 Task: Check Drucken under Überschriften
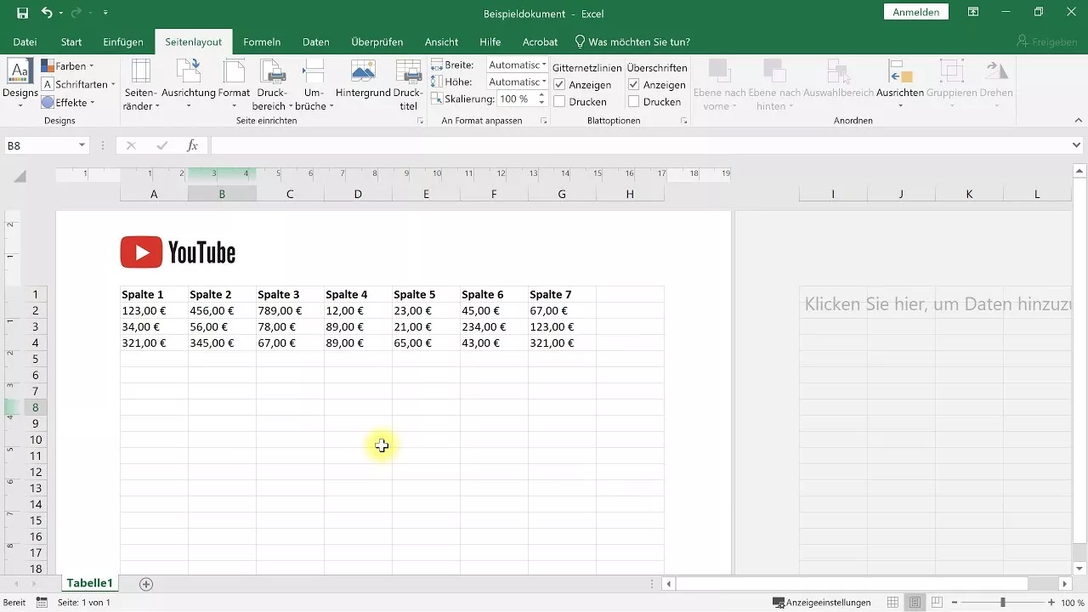click(x=633, y=100)
